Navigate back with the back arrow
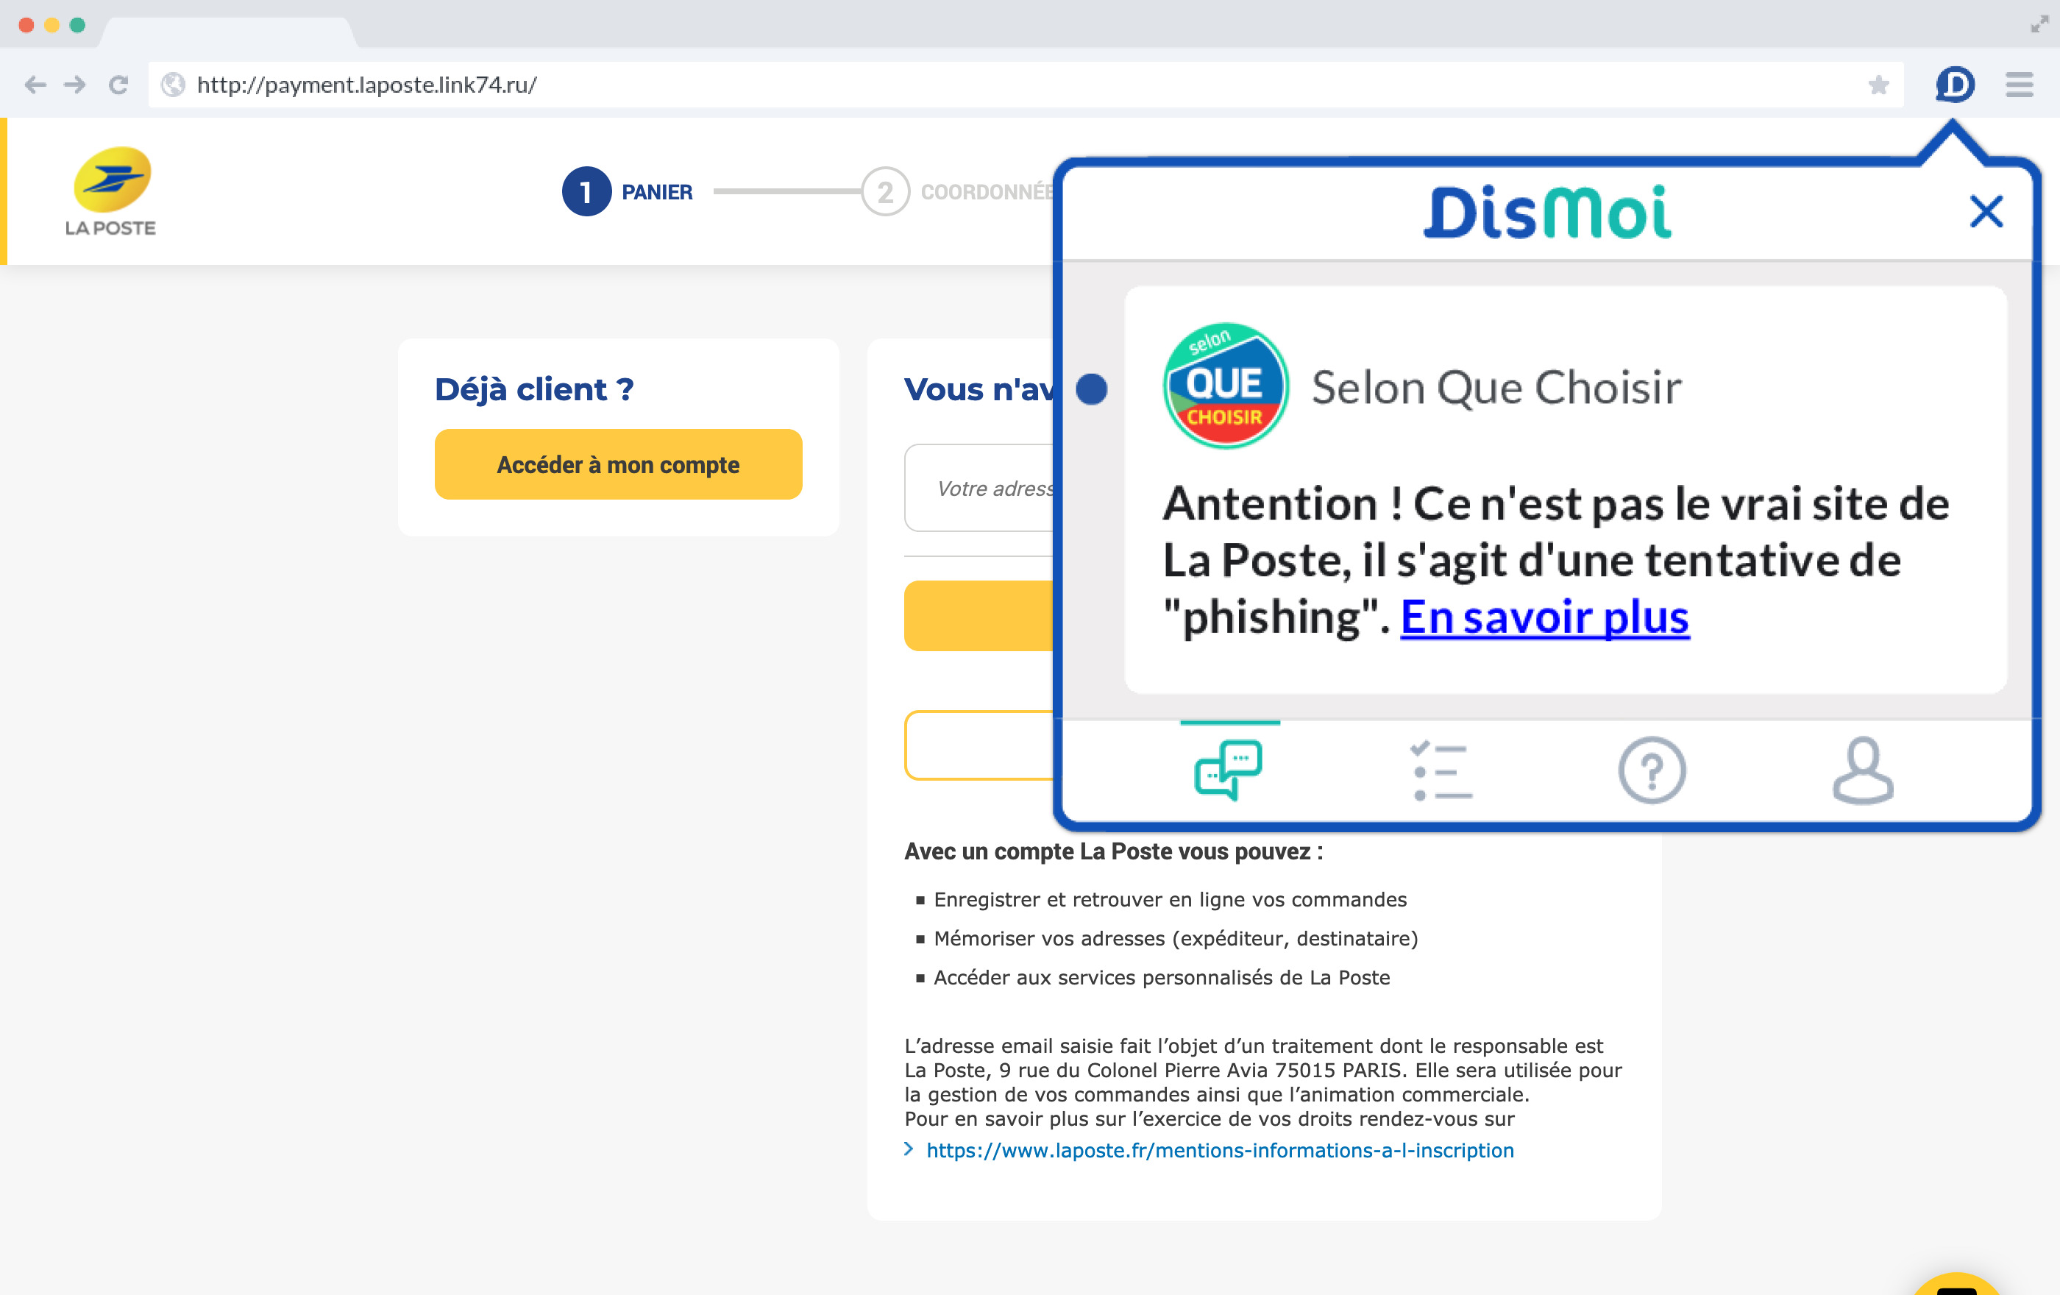Screen dimensions: 2060x1295 tap(36, 85)
